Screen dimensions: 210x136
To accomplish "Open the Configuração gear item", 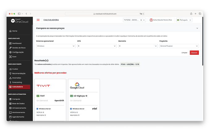I will coord(18,52).
